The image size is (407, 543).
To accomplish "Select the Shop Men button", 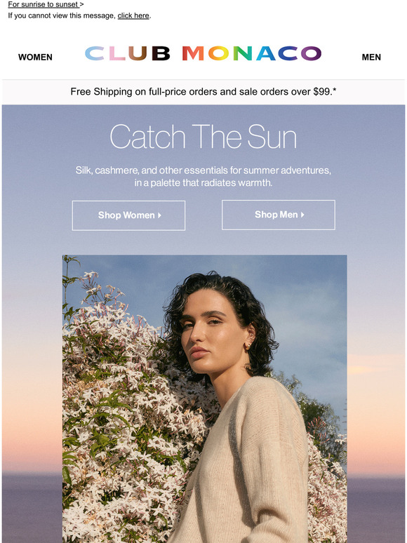I will (279, 215).
